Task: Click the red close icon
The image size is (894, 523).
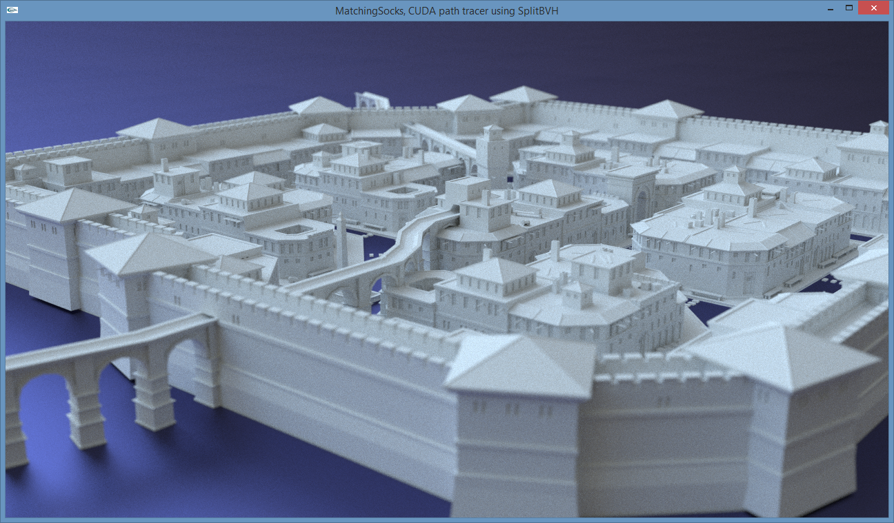Action: tap(873, 8)
